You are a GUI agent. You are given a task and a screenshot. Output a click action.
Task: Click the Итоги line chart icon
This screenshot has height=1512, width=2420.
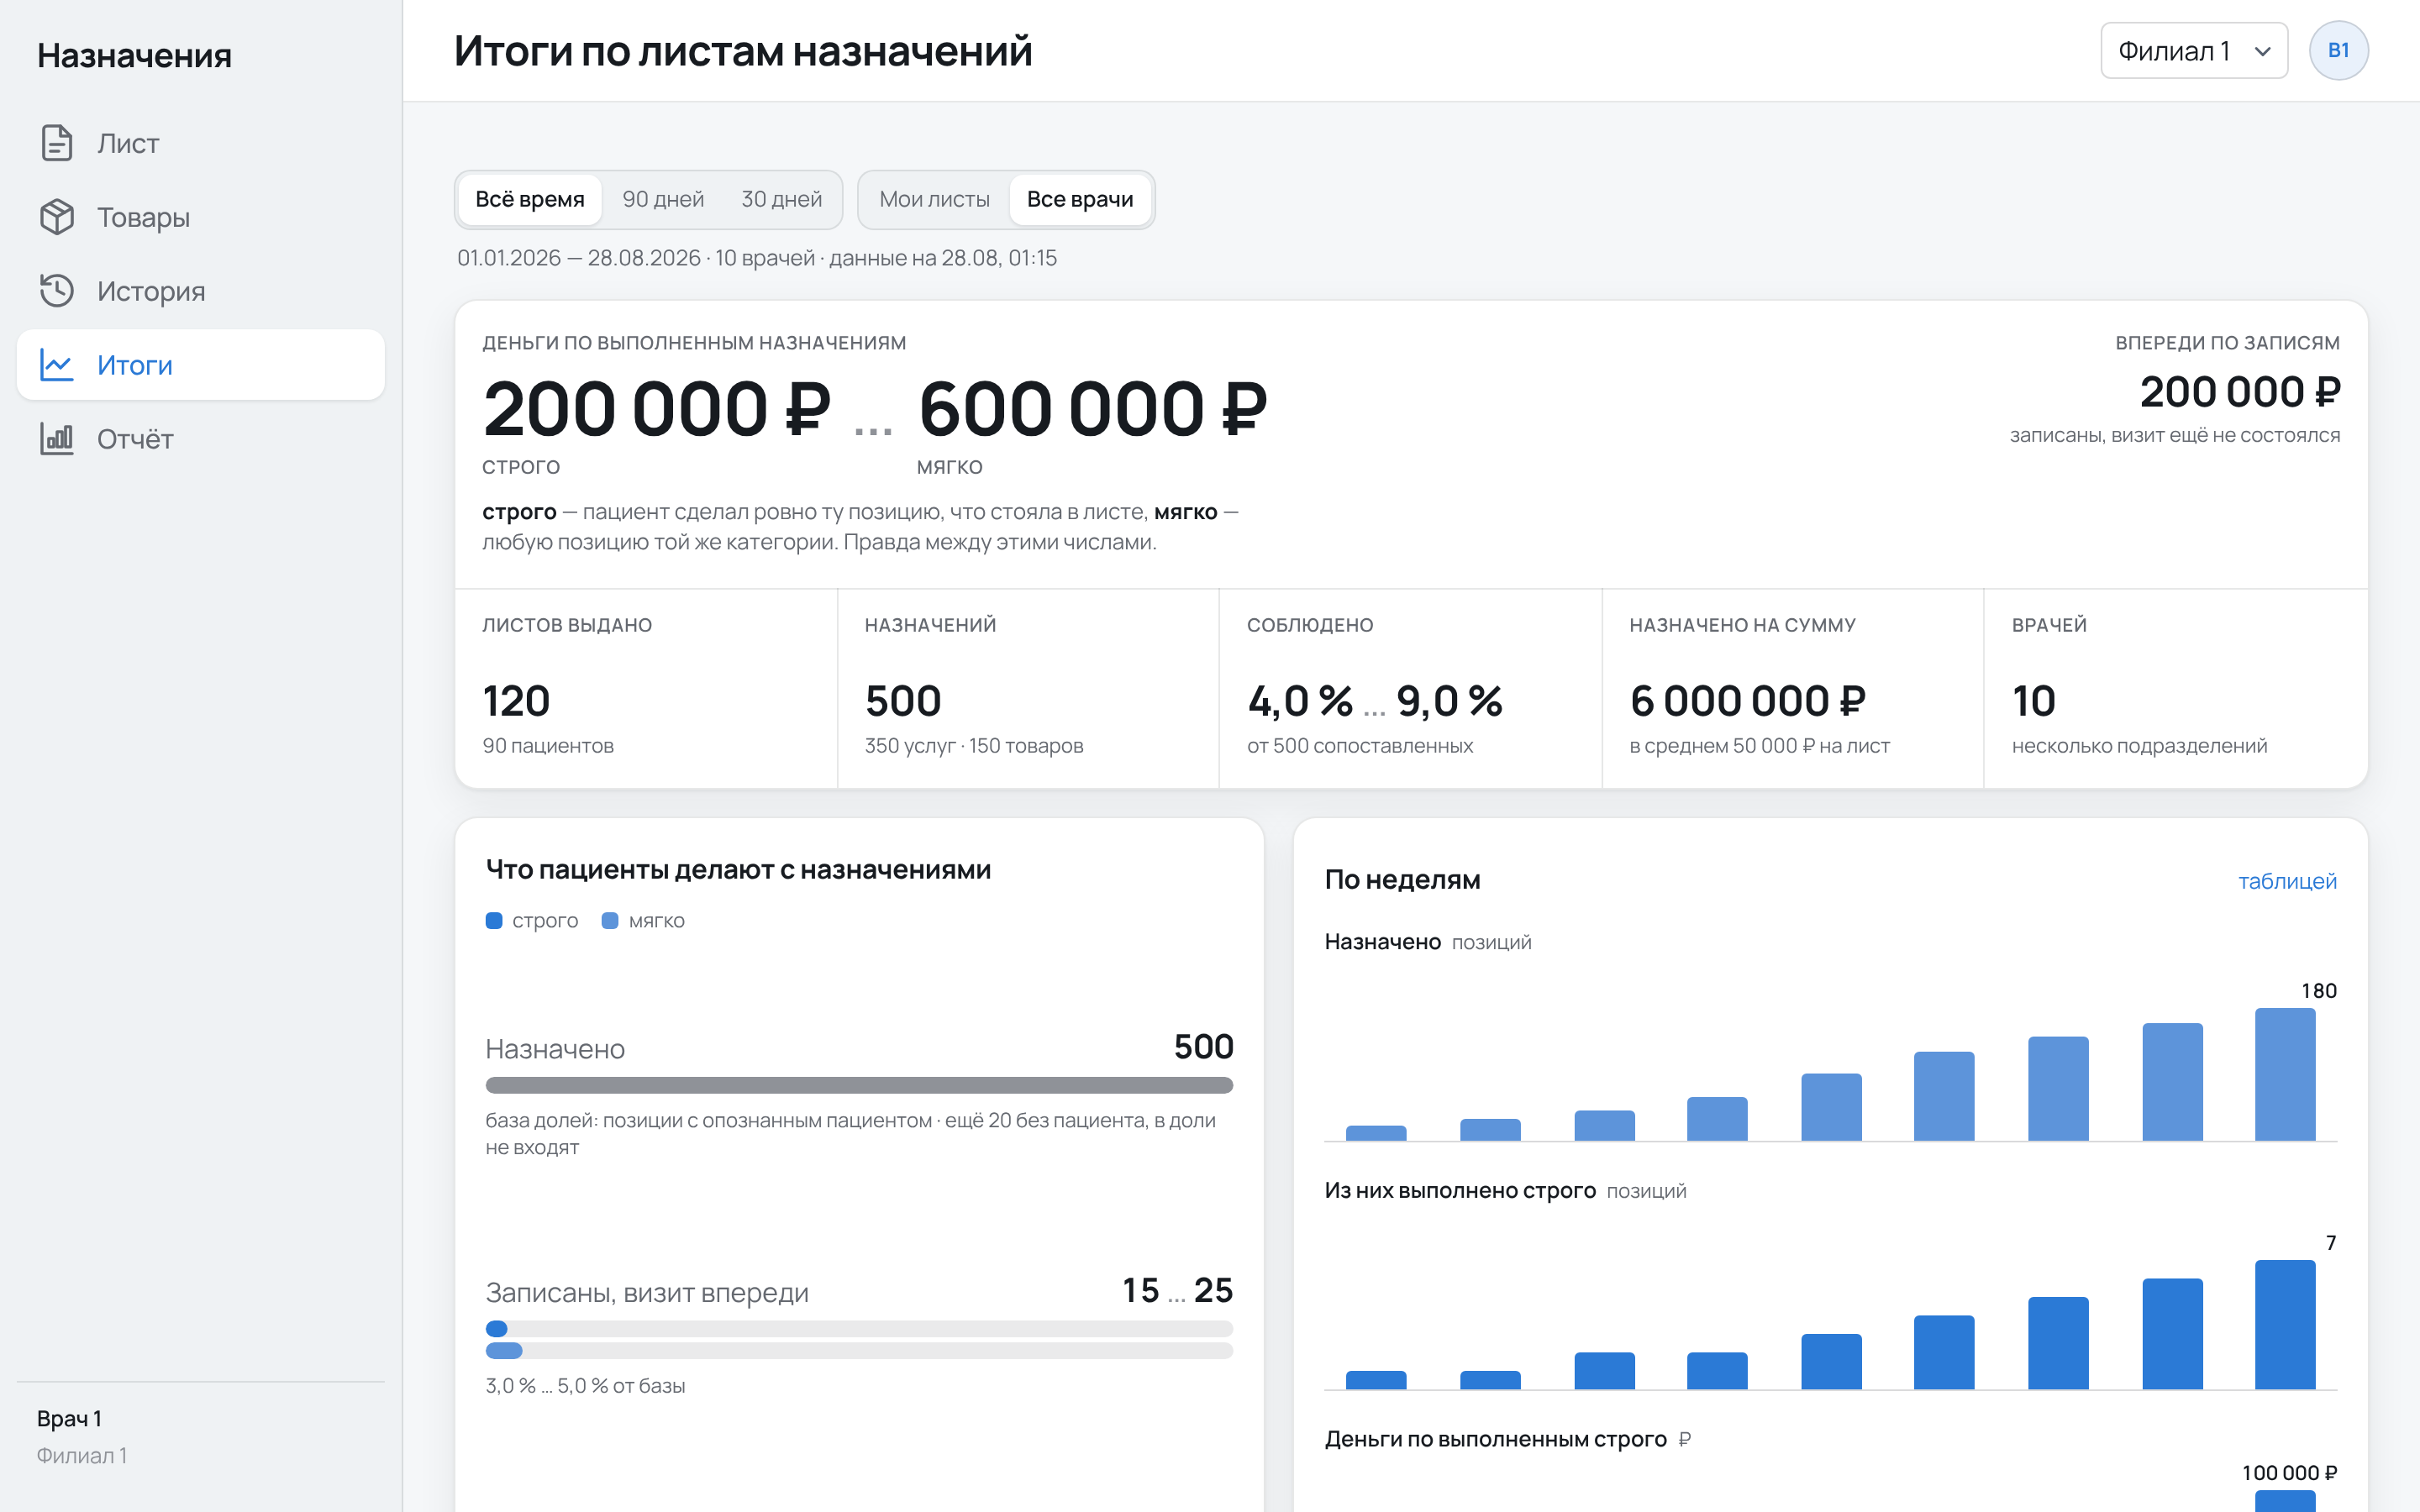tap(57, 365)
